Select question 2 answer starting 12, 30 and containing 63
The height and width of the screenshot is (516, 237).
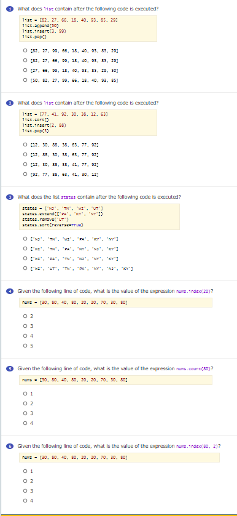click(25, 145)
